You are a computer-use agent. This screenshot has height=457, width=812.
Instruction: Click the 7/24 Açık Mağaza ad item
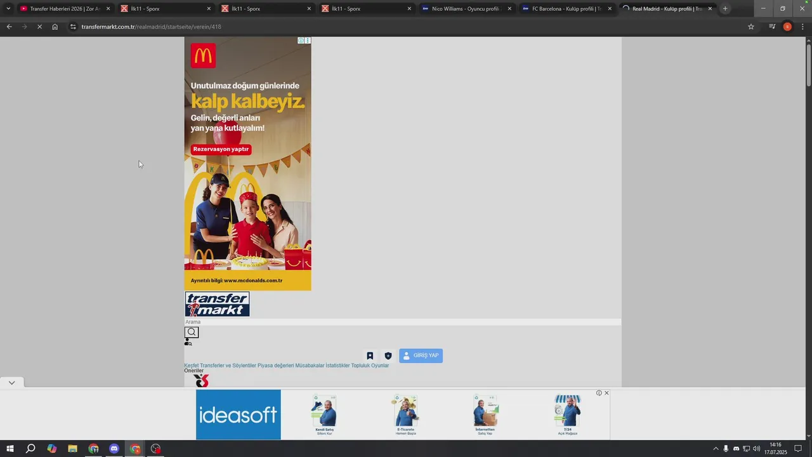(x=567, y=415)
